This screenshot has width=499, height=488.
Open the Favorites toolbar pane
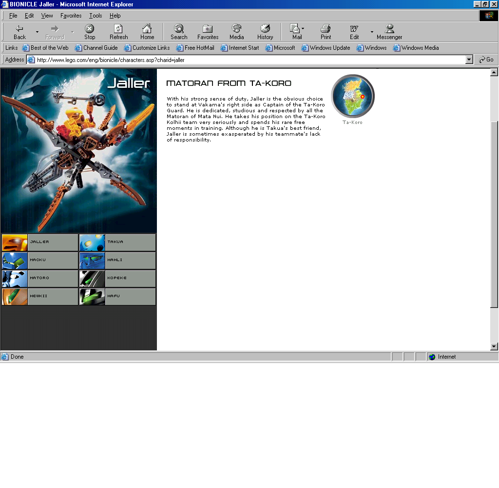point(208,32)
